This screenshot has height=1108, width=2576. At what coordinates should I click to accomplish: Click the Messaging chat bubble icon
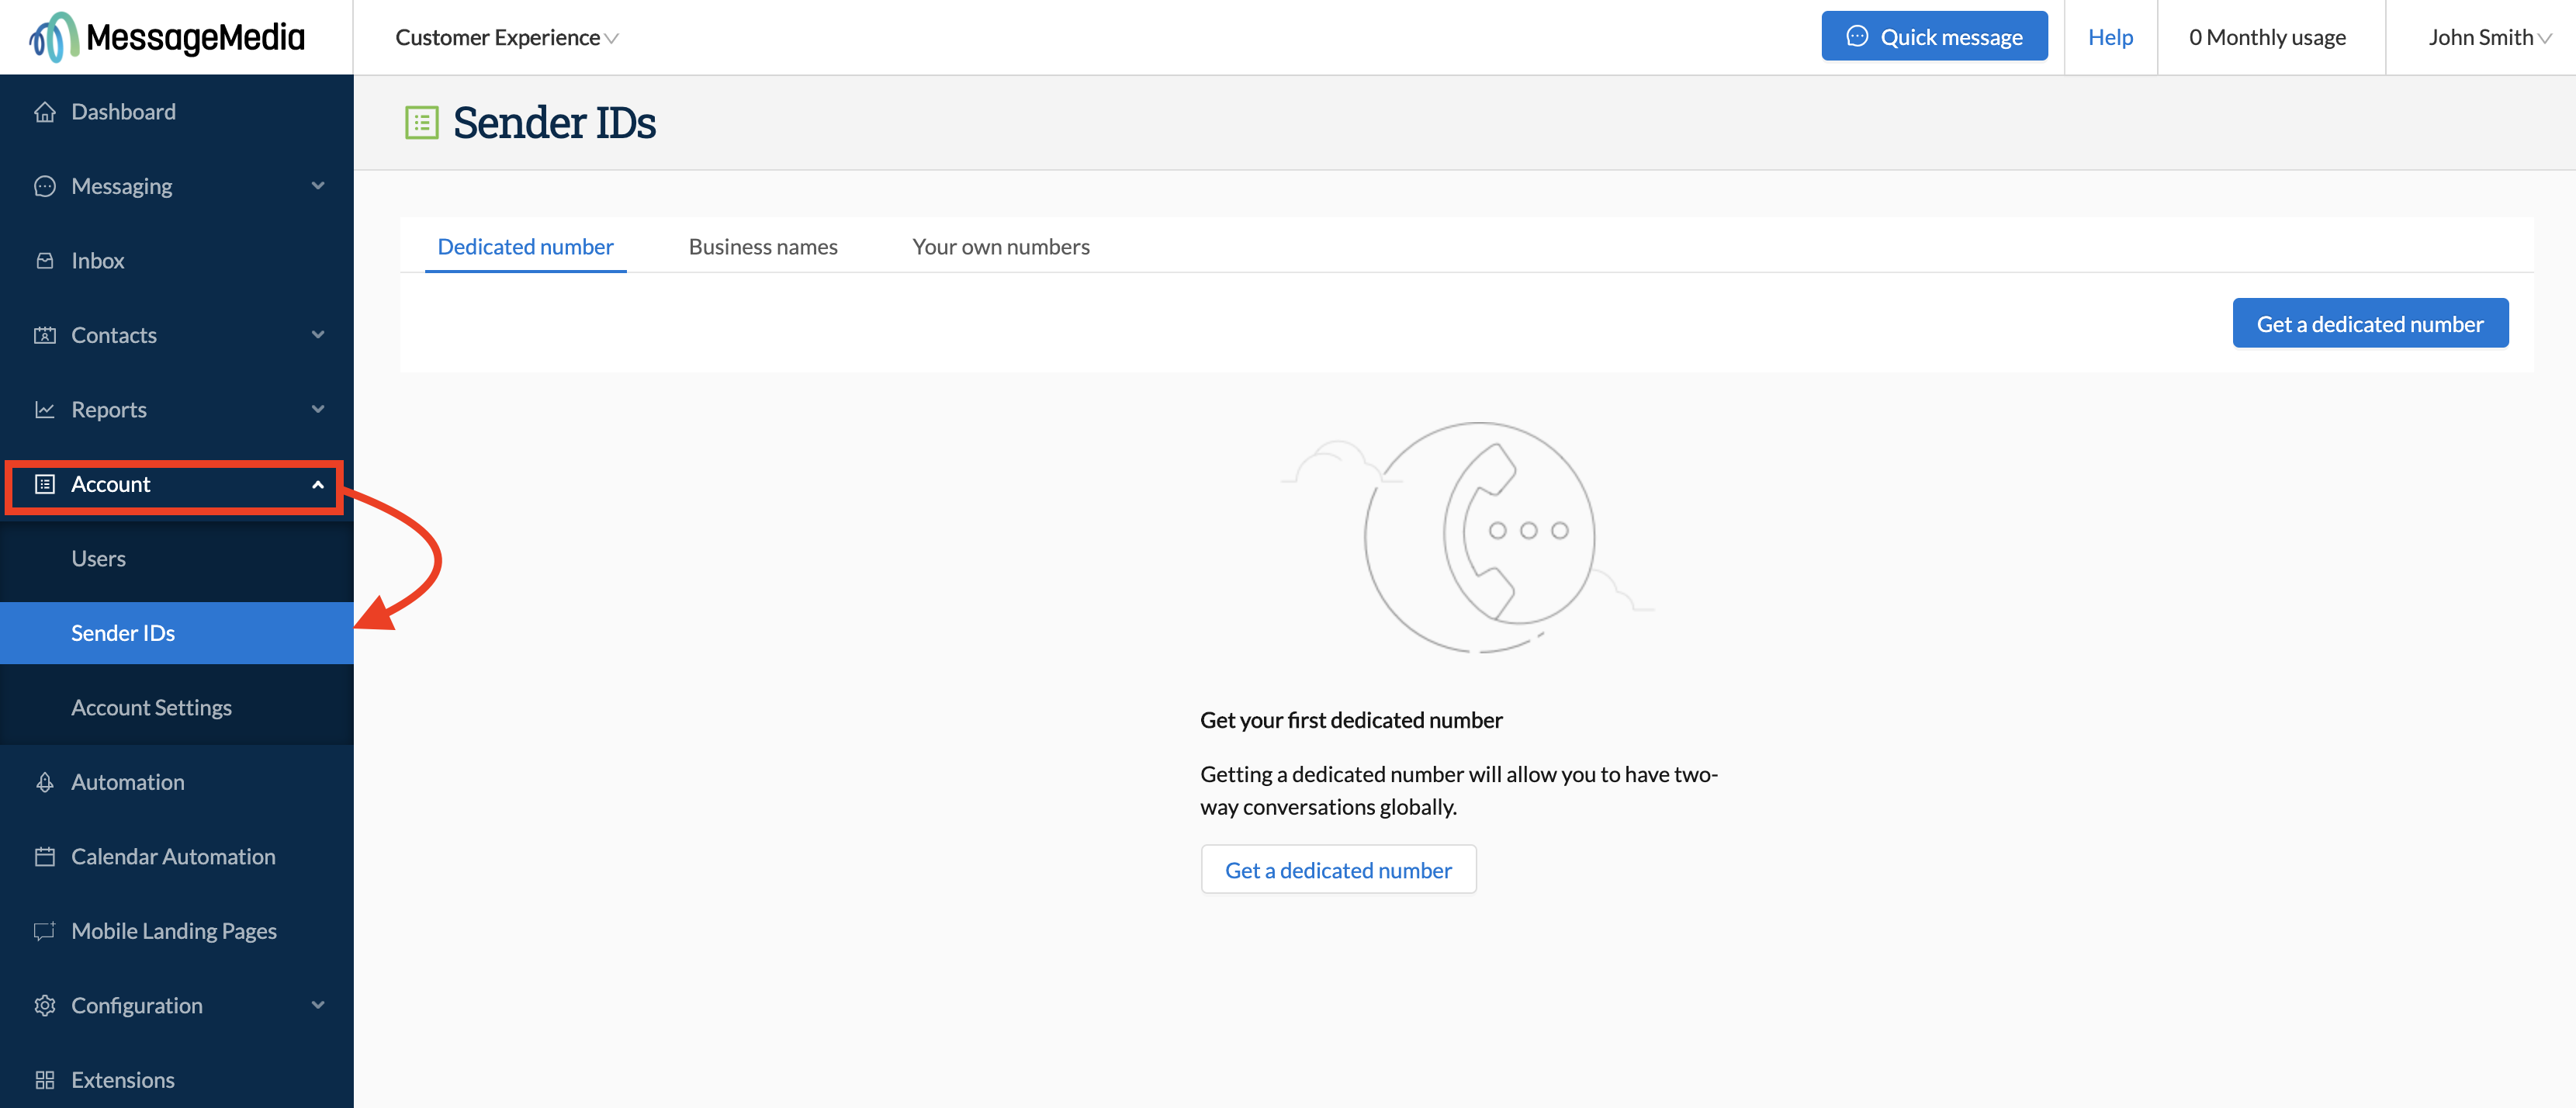coord(45,186)
